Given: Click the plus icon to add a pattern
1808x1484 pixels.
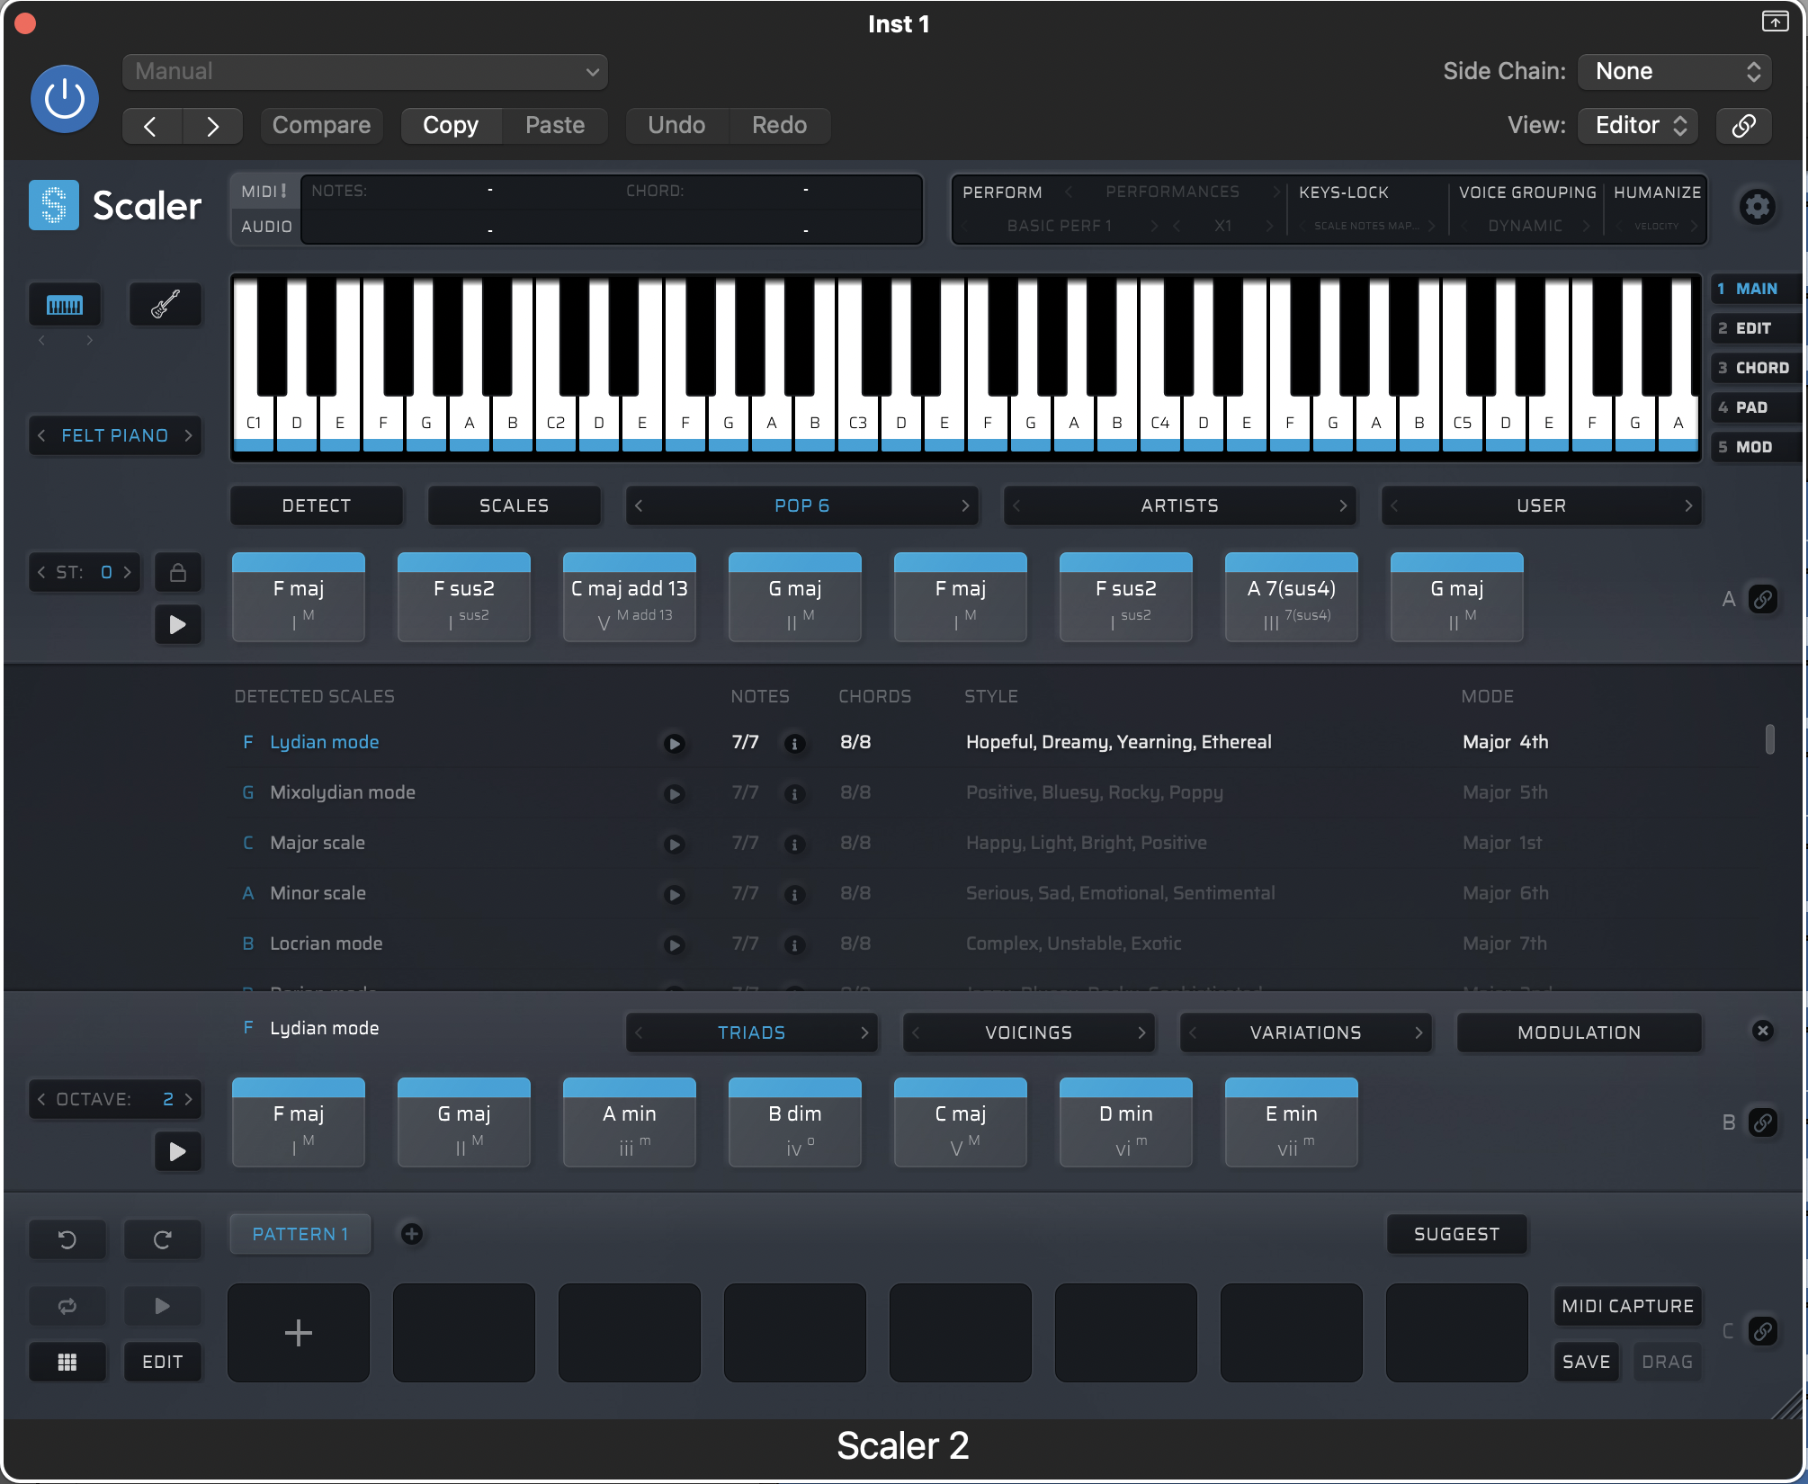Looking at the screenshot, I should 412,1234.
